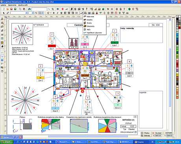Click the binoculars search icon
The image size is (181, 144).
30,9
